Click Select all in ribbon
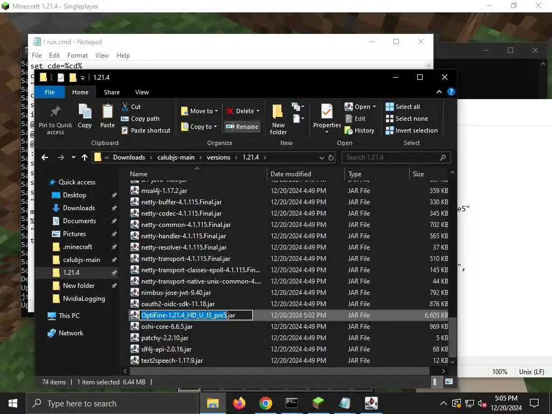Image resolution: width=552 pixels, height=414 pixels. click(x=403, y=107)
